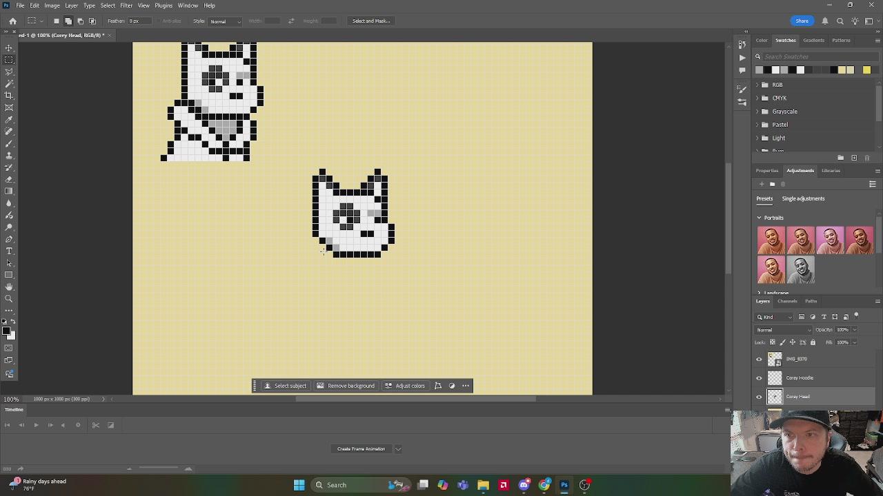Open Select and Mask workspace

[370, 21]
